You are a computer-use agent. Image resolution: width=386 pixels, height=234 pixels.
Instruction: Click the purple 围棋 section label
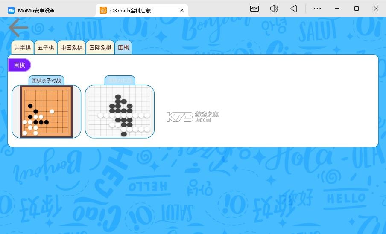[20, 65]
